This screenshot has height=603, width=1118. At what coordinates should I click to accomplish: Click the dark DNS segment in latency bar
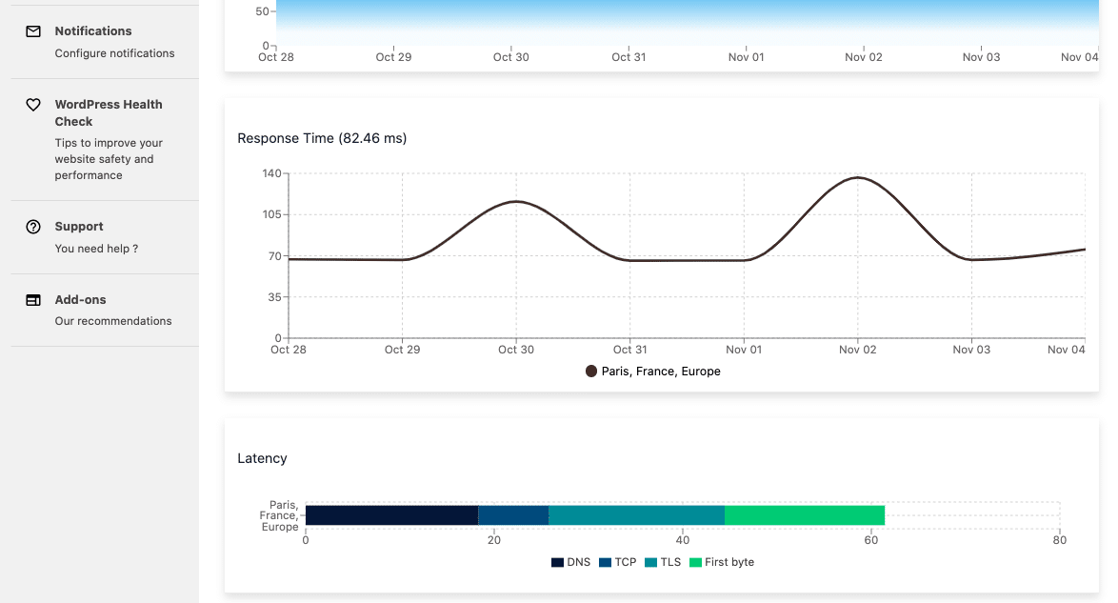pos(391,515)
